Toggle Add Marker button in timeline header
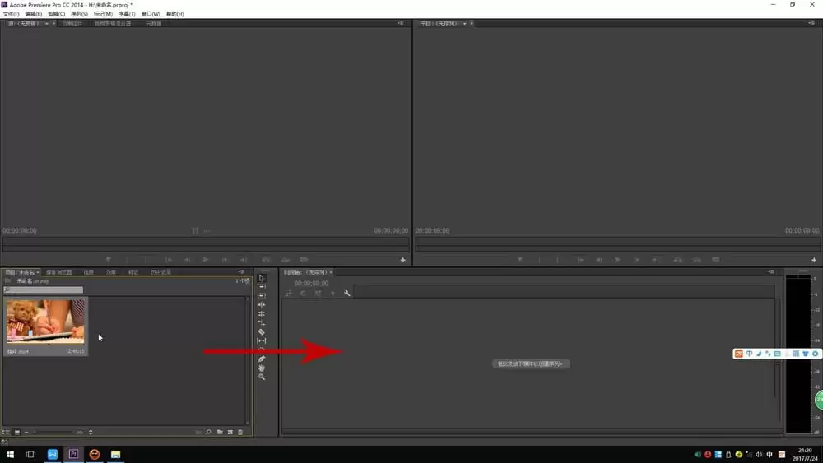Screen dimensions: 823x463 tap(332, 293)
